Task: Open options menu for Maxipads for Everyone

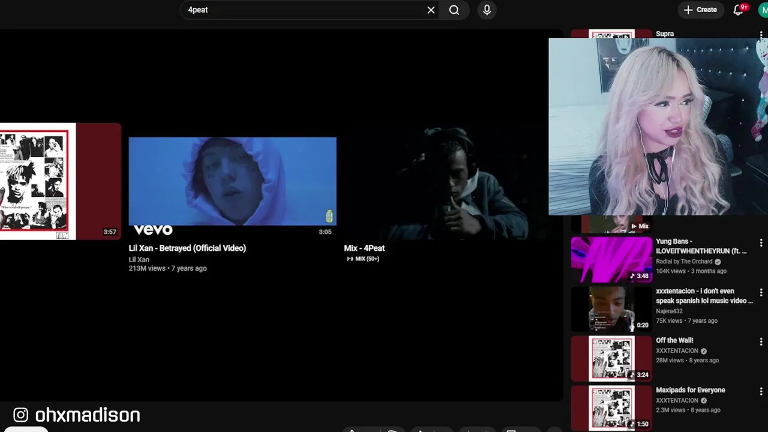Action: click(761, 391)
